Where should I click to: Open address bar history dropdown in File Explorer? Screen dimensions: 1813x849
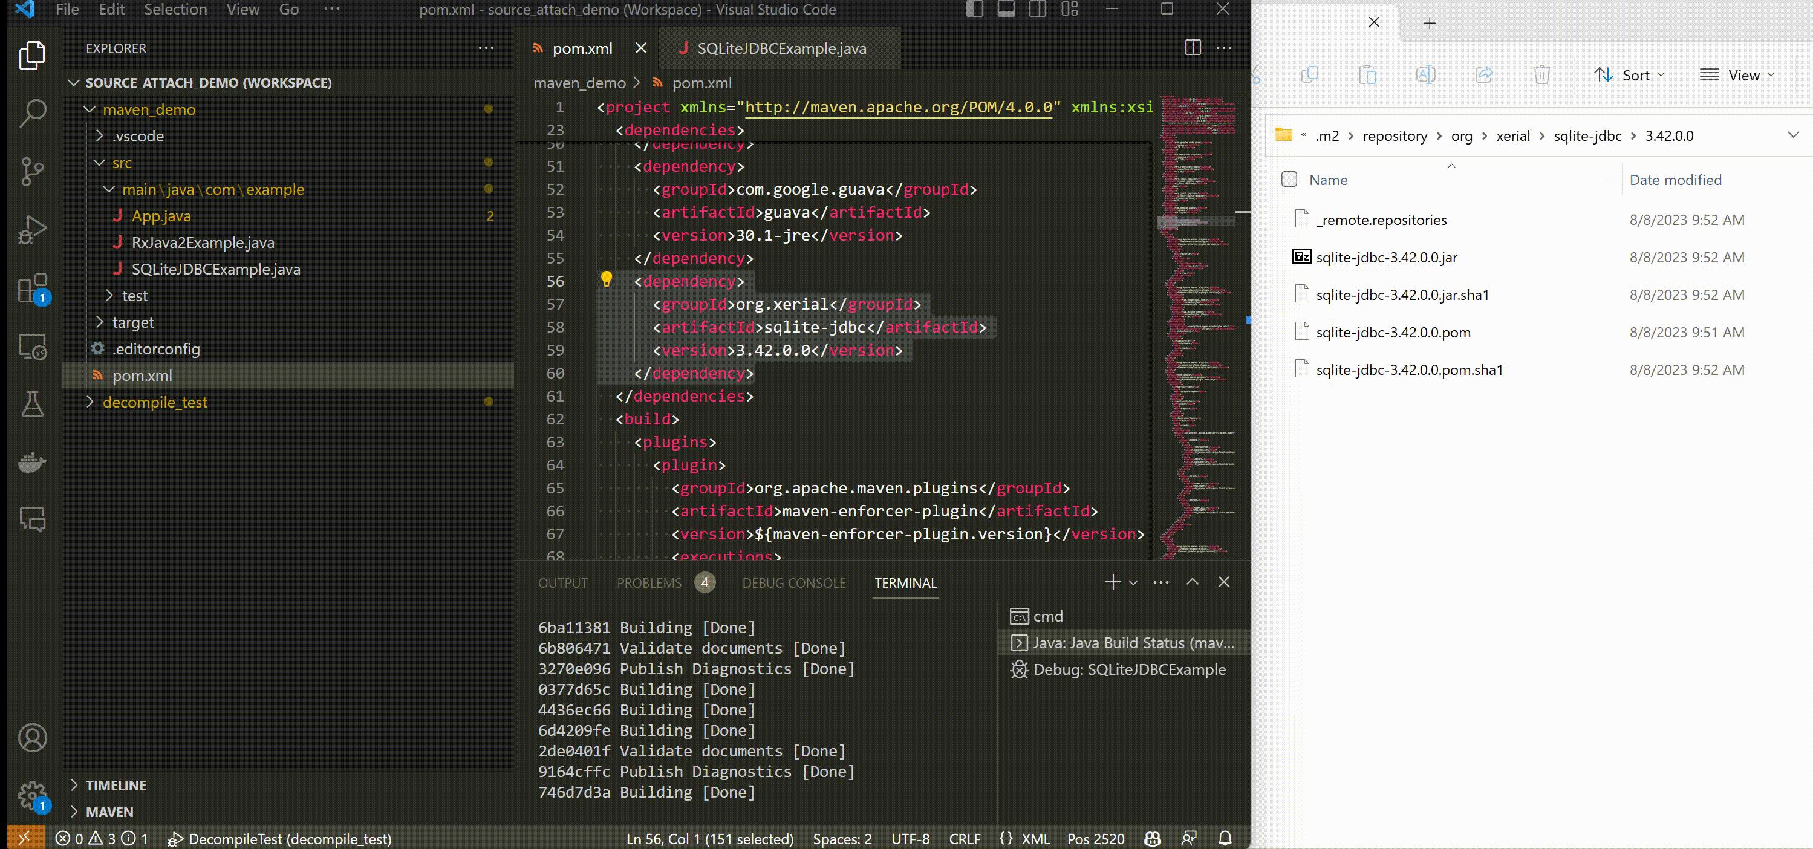pyautogui.click(x=1792, y=135)
